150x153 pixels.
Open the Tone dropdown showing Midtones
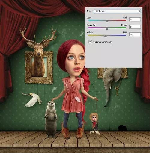[117, 11]
